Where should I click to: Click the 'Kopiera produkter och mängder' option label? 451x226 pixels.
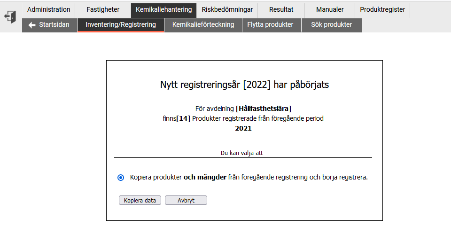pyautogui.click(x=249, y=178)
